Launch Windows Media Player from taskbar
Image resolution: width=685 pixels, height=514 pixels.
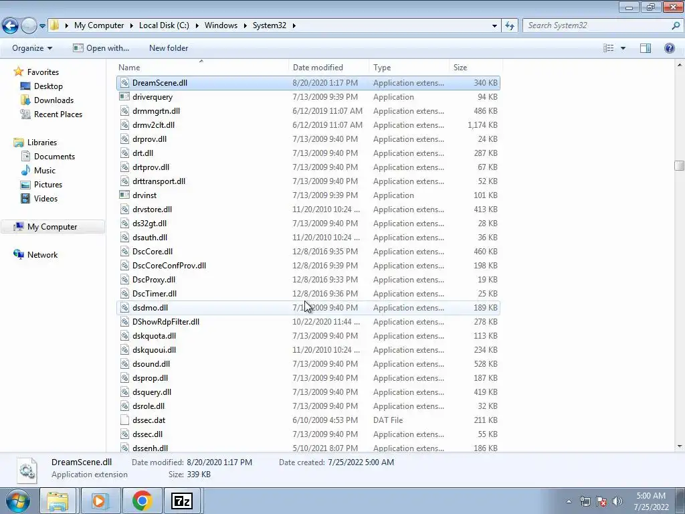click(x=99, y=501)
